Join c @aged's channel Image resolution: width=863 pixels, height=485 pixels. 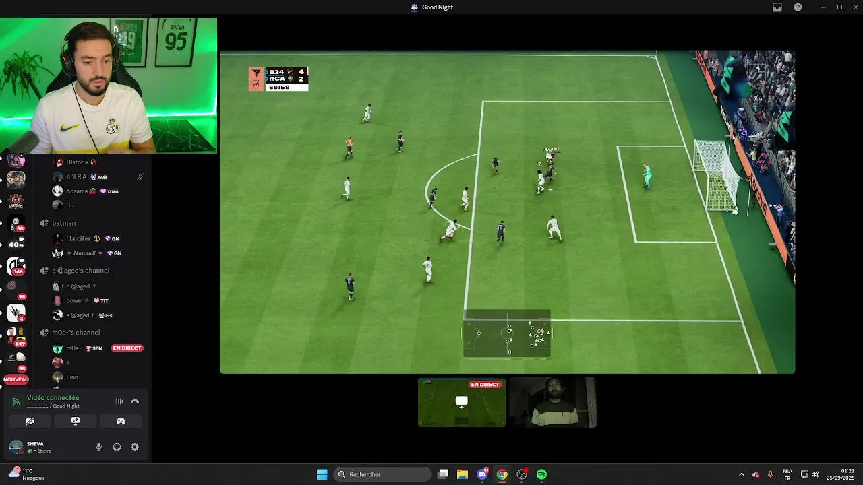click(80, 271)
